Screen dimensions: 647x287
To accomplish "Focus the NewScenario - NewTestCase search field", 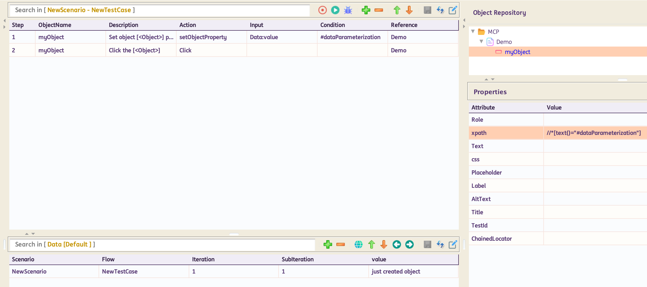I will click(159, 10).
